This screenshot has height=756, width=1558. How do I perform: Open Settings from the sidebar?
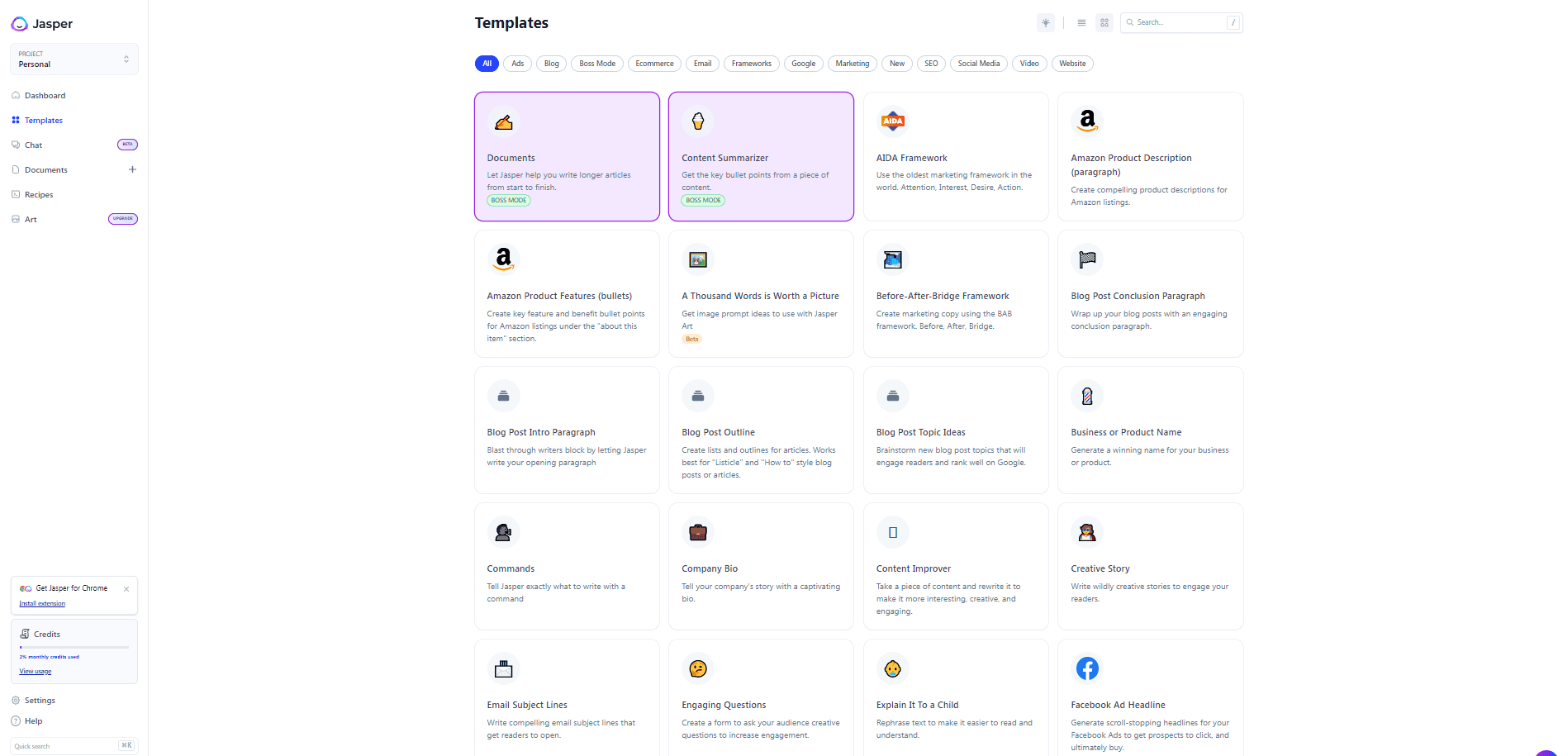tap(40, 701)
